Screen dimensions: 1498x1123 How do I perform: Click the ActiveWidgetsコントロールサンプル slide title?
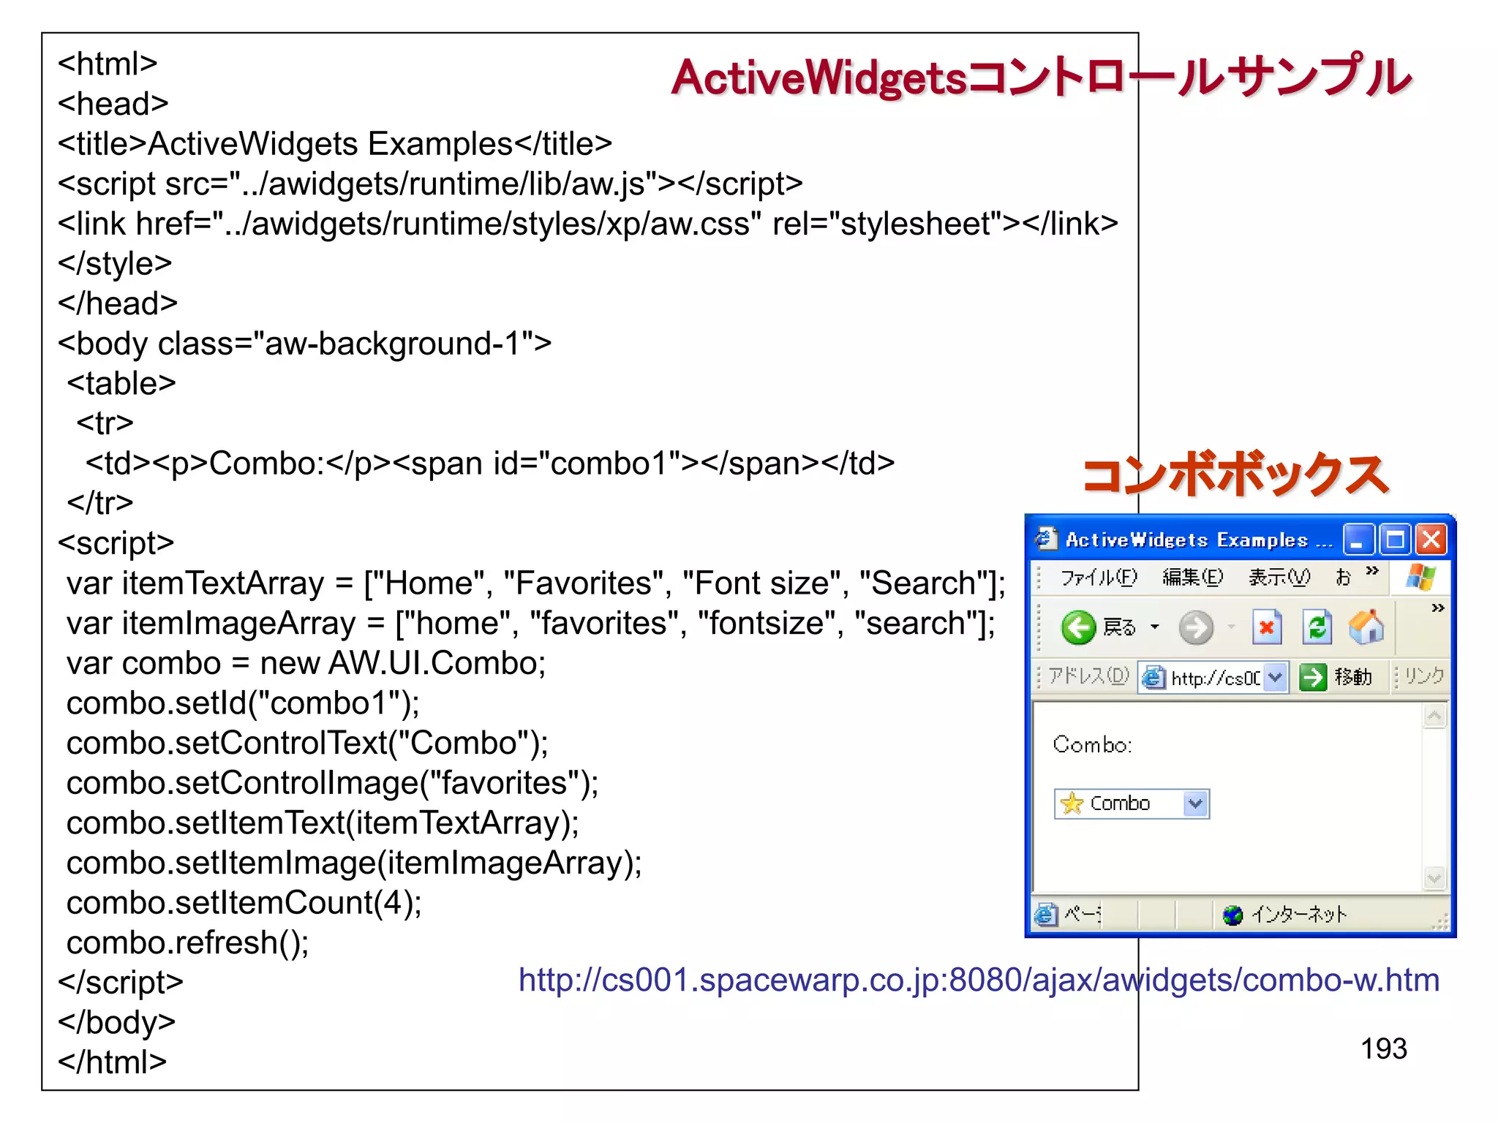coord(1042,76)
